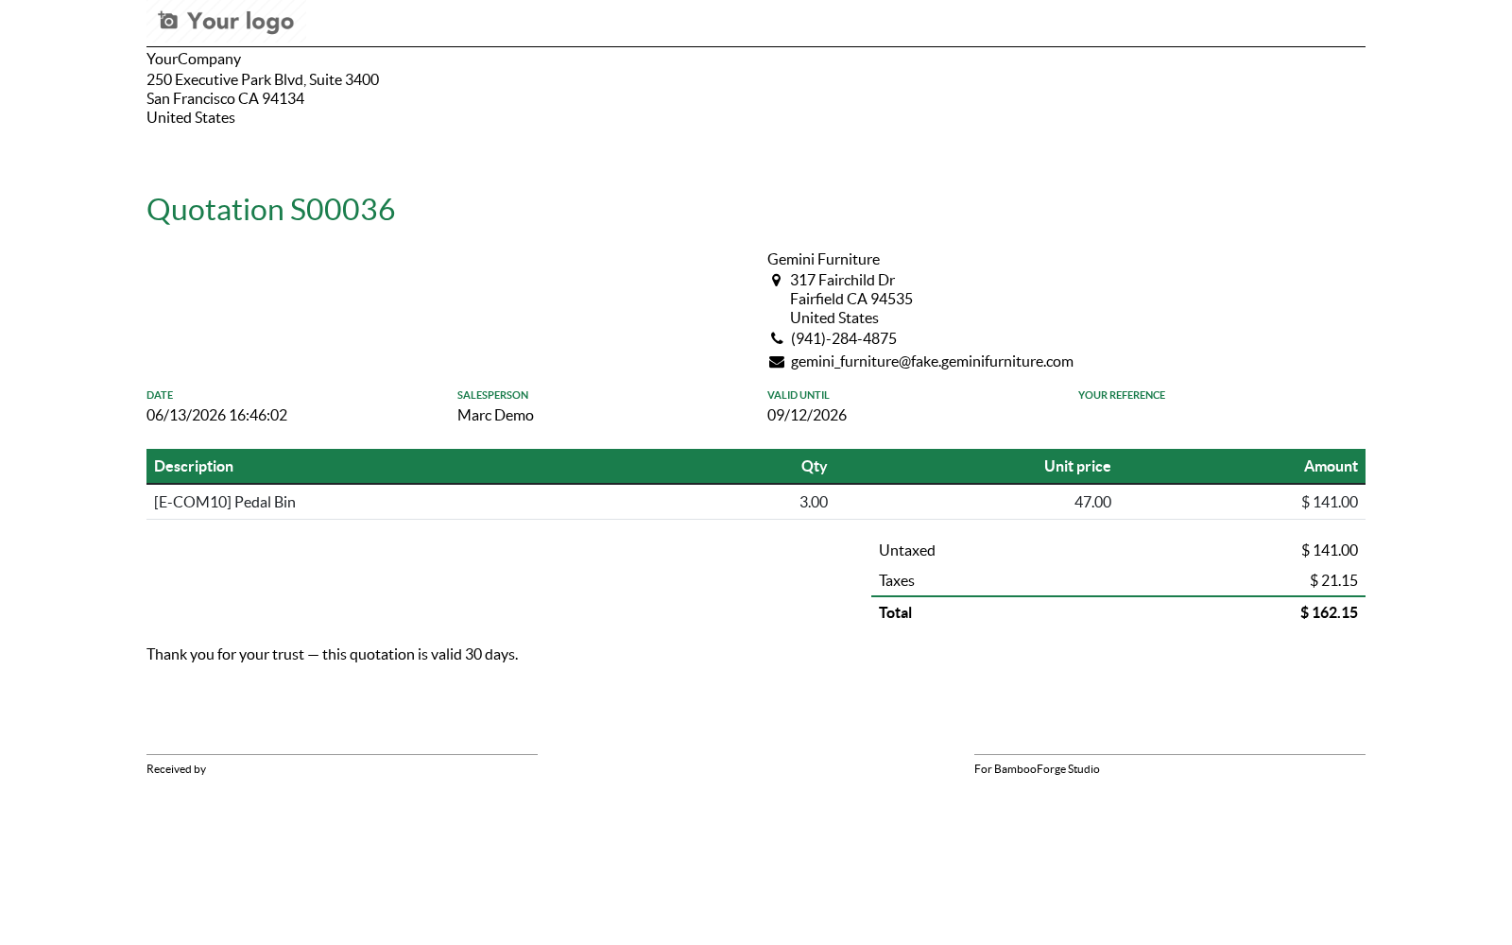
Task: Select the phone number (941)-284-4875
Action: [843, 338]
